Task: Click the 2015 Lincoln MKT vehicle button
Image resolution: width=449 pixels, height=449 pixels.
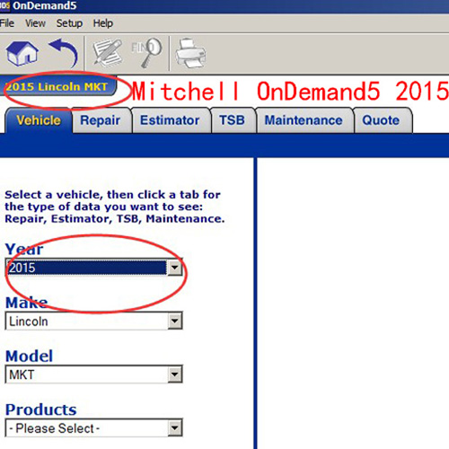Action: point(57,87)
